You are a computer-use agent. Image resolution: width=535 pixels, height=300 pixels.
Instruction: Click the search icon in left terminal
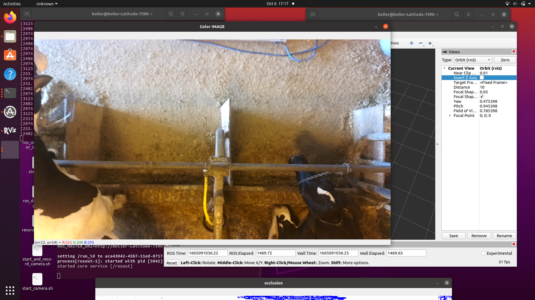click(x=171, y=14)
